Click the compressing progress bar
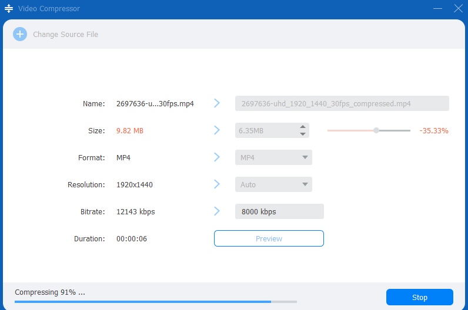 (x=155, y=302)
